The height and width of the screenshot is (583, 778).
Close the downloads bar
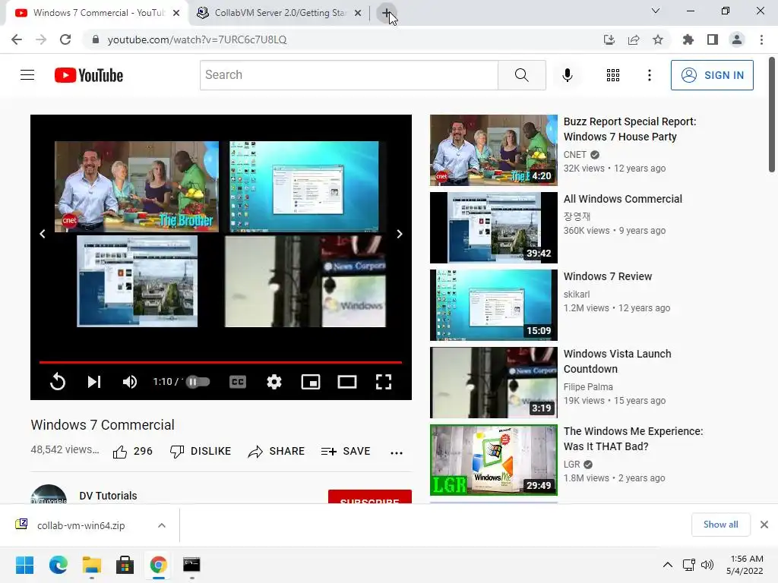[x=764, y=525]
